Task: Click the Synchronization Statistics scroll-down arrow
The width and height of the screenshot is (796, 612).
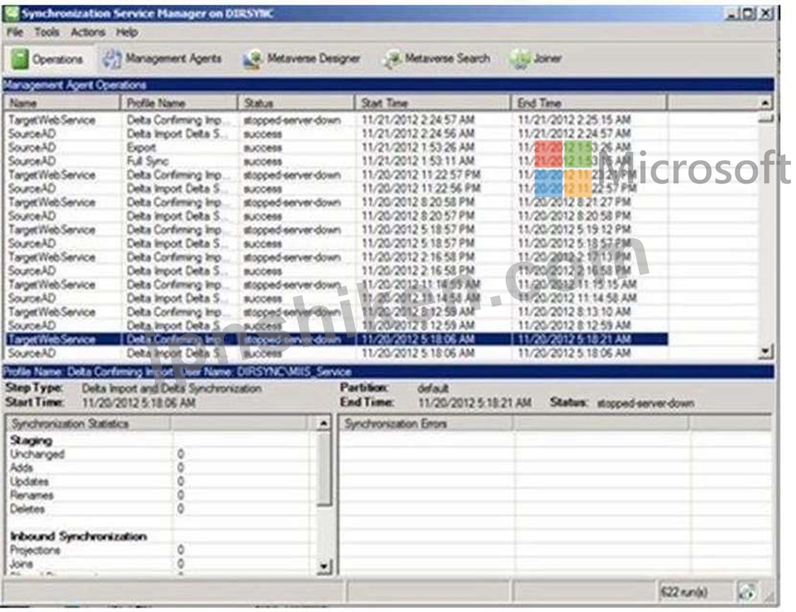Action: click(x=323, y=566)
